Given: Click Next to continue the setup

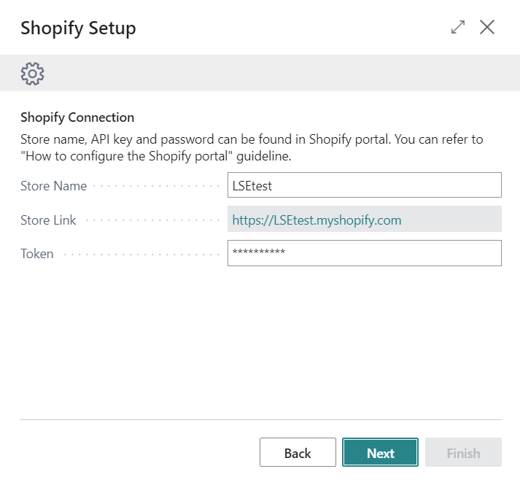Looking at the screenshot, I should 380,453.
